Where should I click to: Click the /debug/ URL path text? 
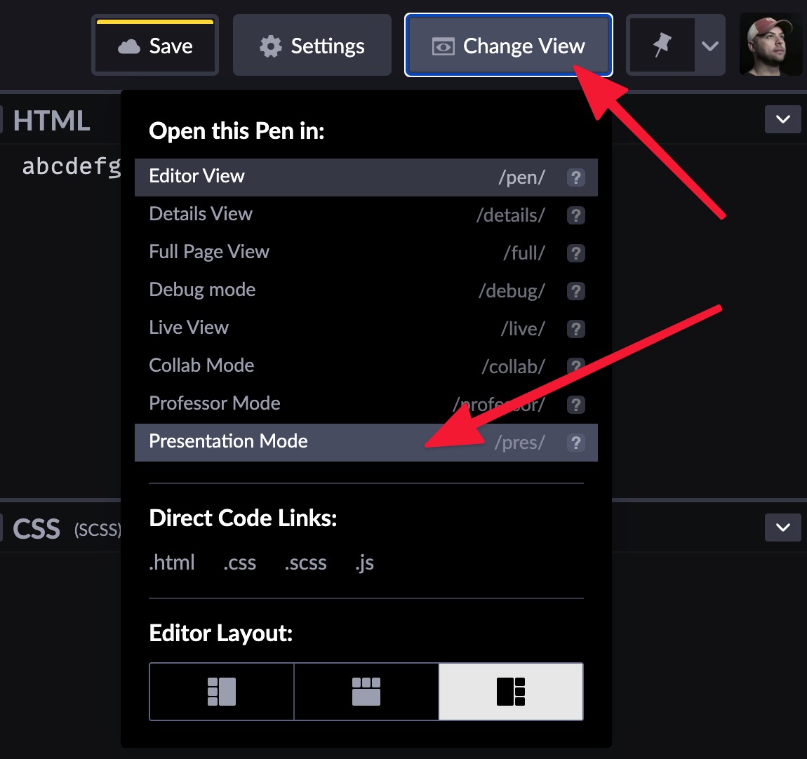[512, 291]
